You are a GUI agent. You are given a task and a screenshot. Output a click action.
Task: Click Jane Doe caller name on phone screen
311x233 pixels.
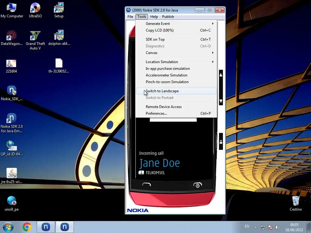tap(159, 163)
